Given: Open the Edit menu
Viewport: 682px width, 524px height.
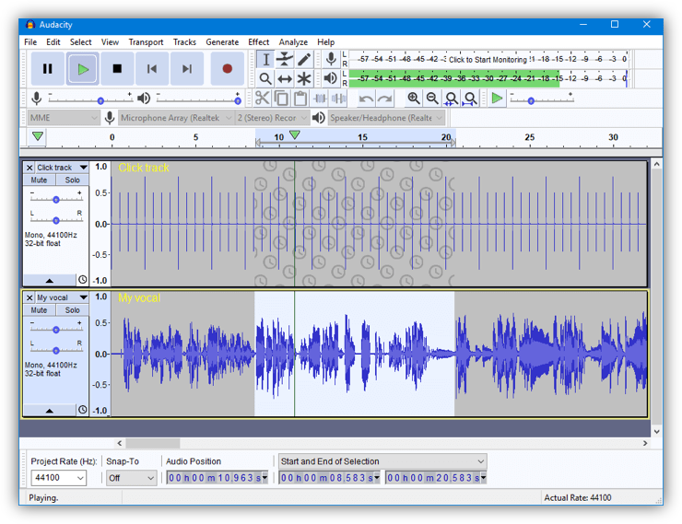Looking at the screenshot, I should (x=53, y=42).
